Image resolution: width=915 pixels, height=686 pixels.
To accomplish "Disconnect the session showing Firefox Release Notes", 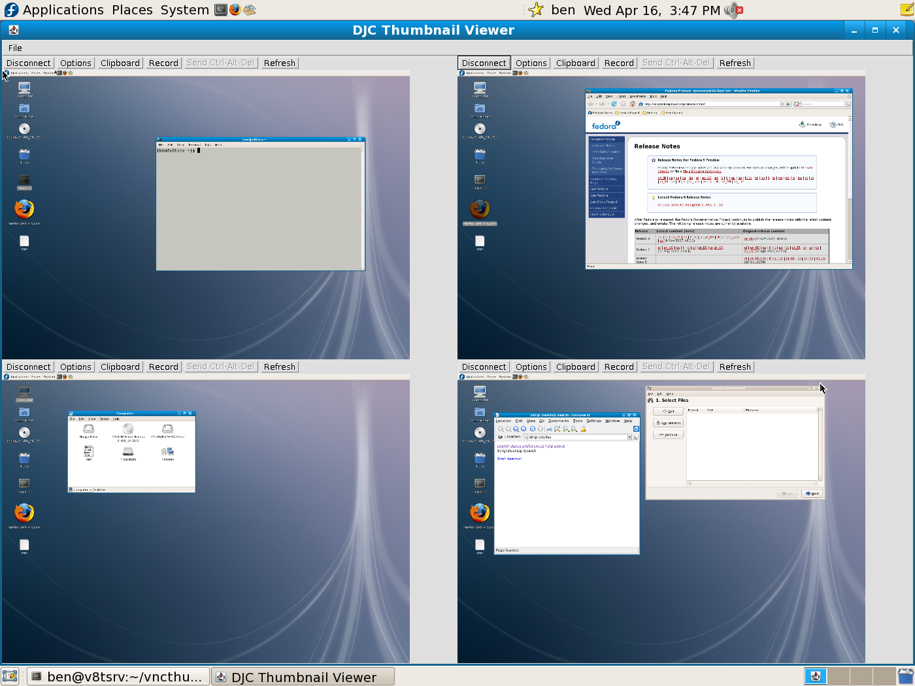I will (x=484, y=63).
